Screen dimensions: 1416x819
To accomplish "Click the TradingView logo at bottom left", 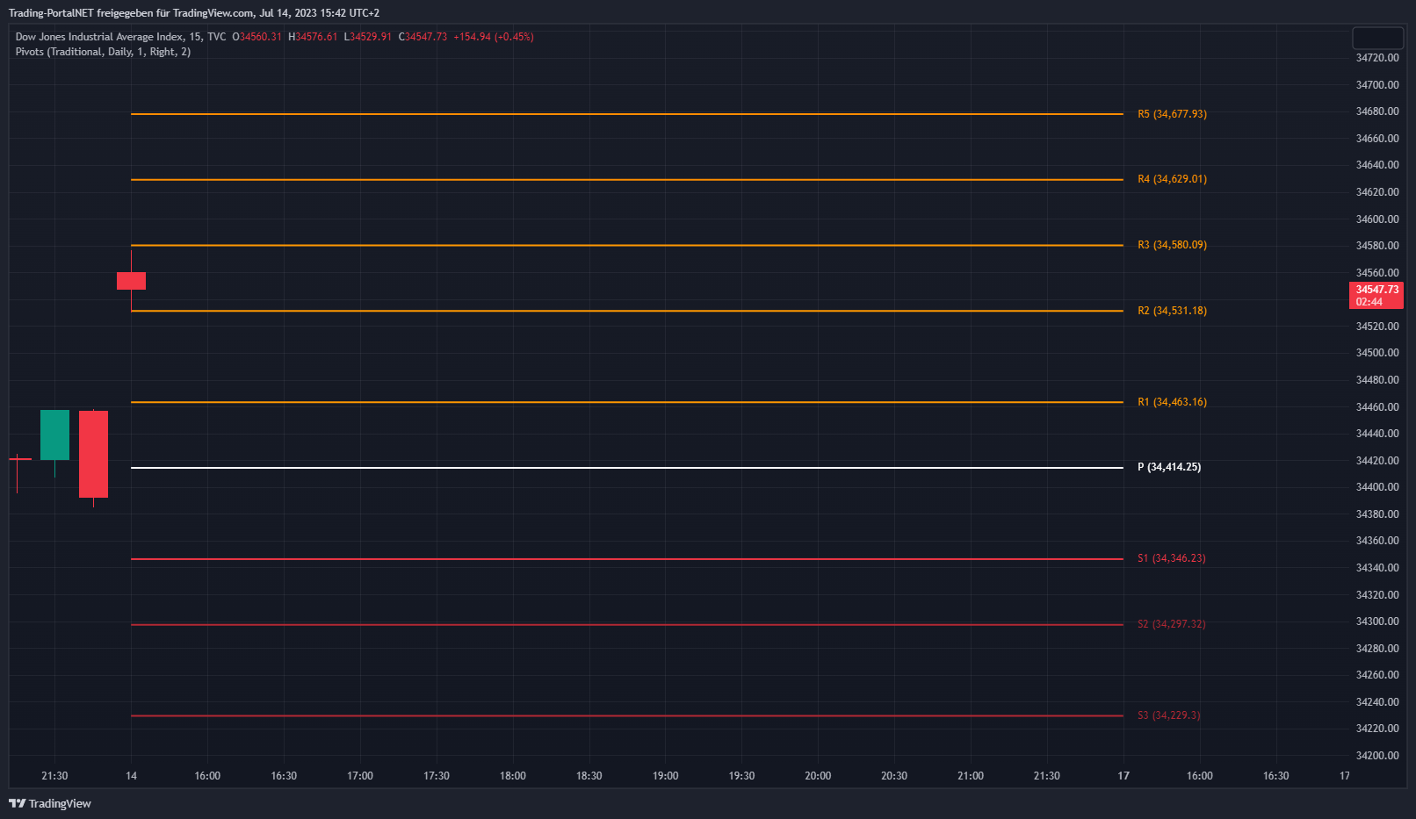I will pos(50,803).
